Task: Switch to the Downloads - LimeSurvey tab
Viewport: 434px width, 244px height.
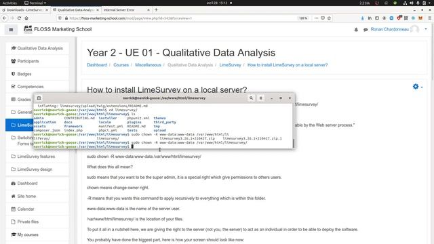Action: click(25, 9)
